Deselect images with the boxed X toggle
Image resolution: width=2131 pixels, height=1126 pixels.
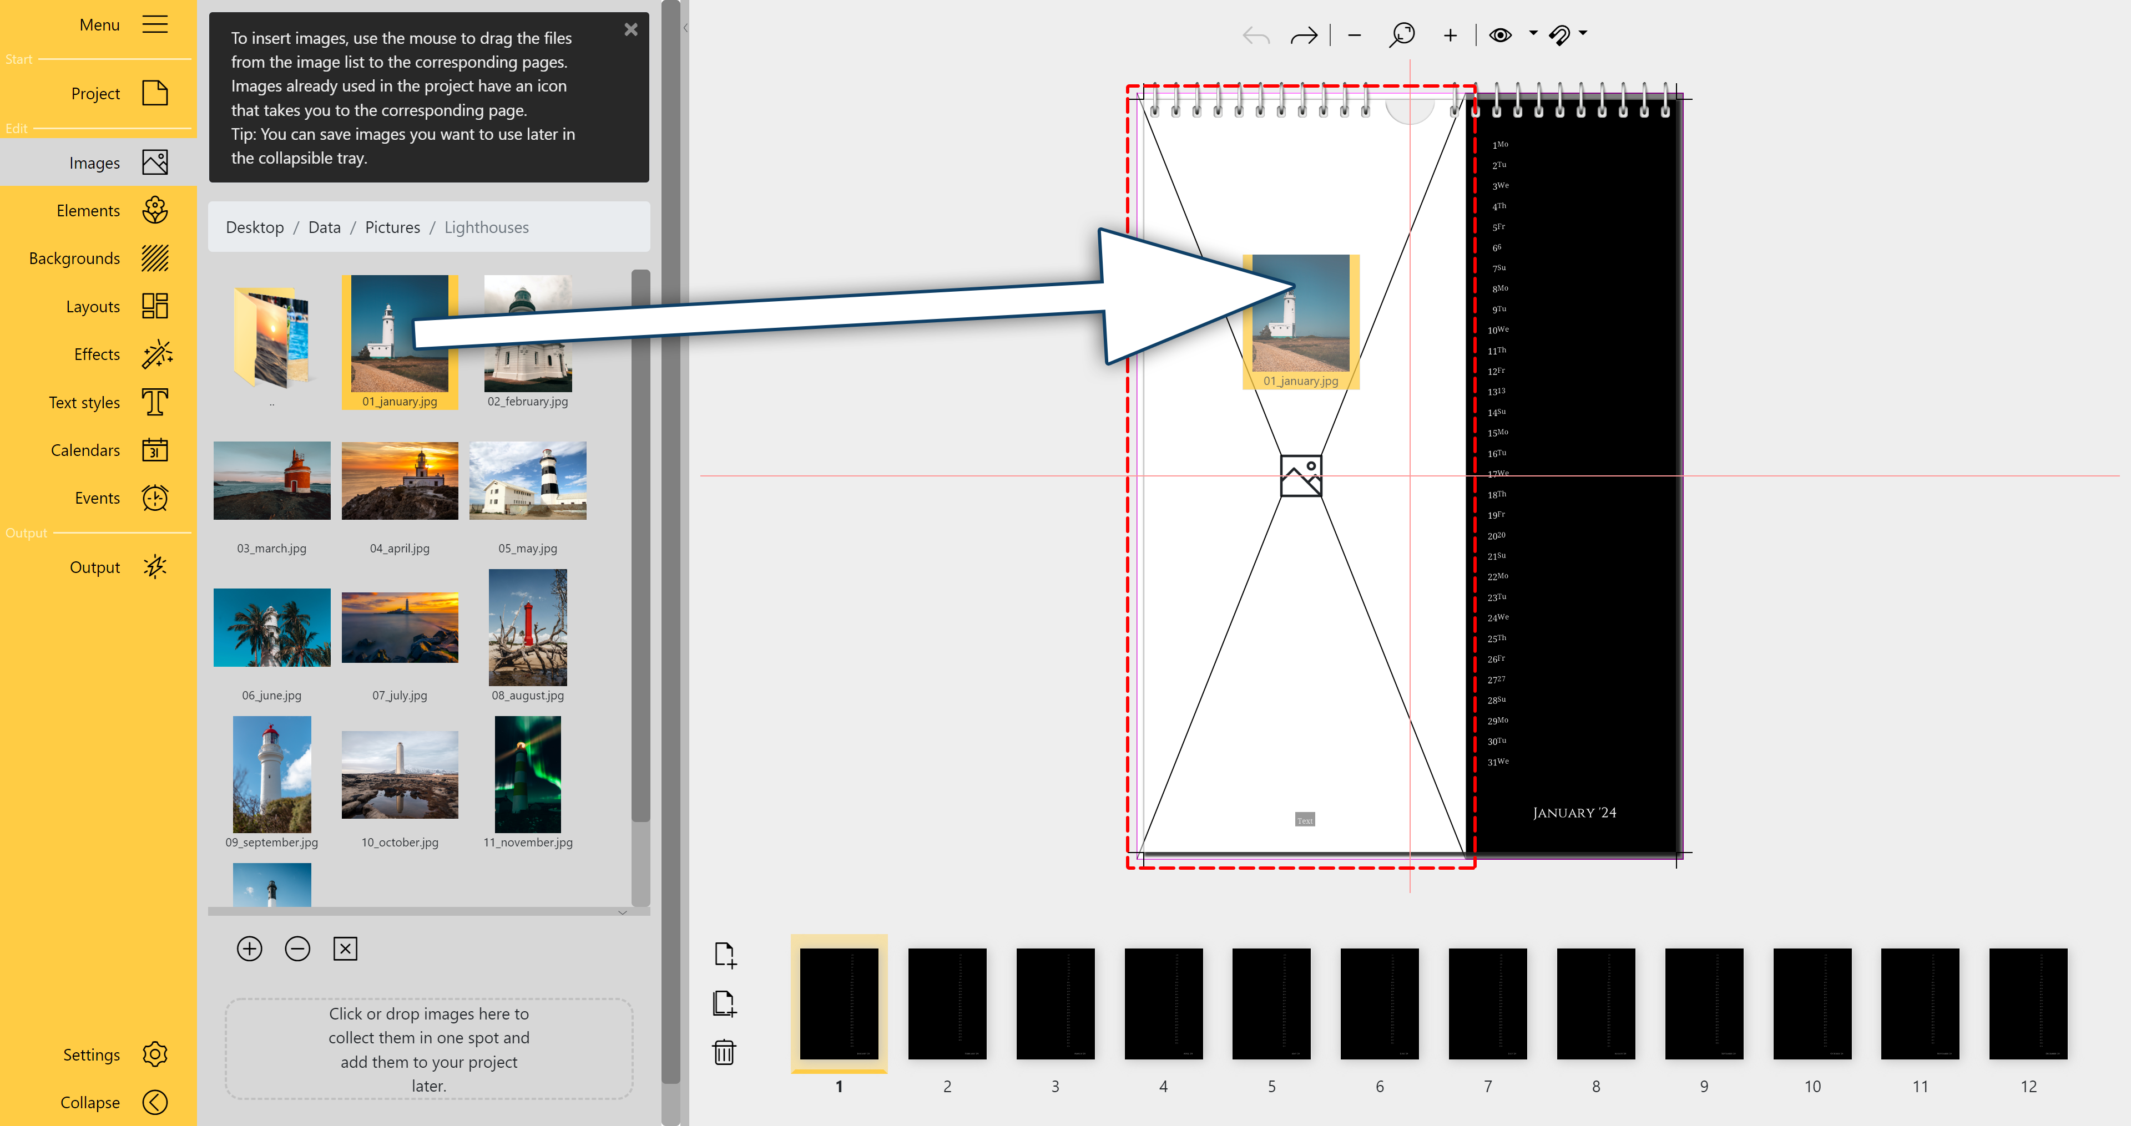click(x=345, y=949)
